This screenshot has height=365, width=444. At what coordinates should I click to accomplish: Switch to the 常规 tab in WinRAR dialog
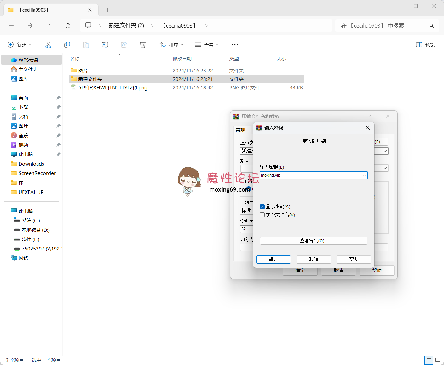(x=240, y=130)
